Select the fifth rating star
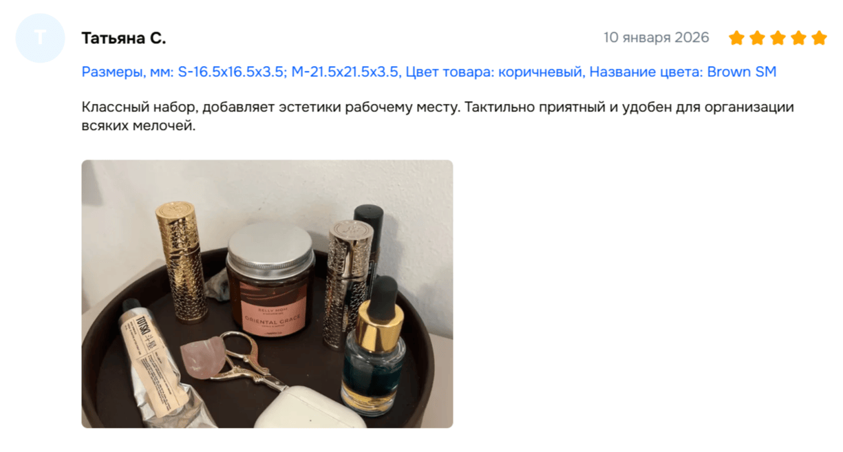The width and height of the screenshot is (843, 452). click(x=819, y=38)
